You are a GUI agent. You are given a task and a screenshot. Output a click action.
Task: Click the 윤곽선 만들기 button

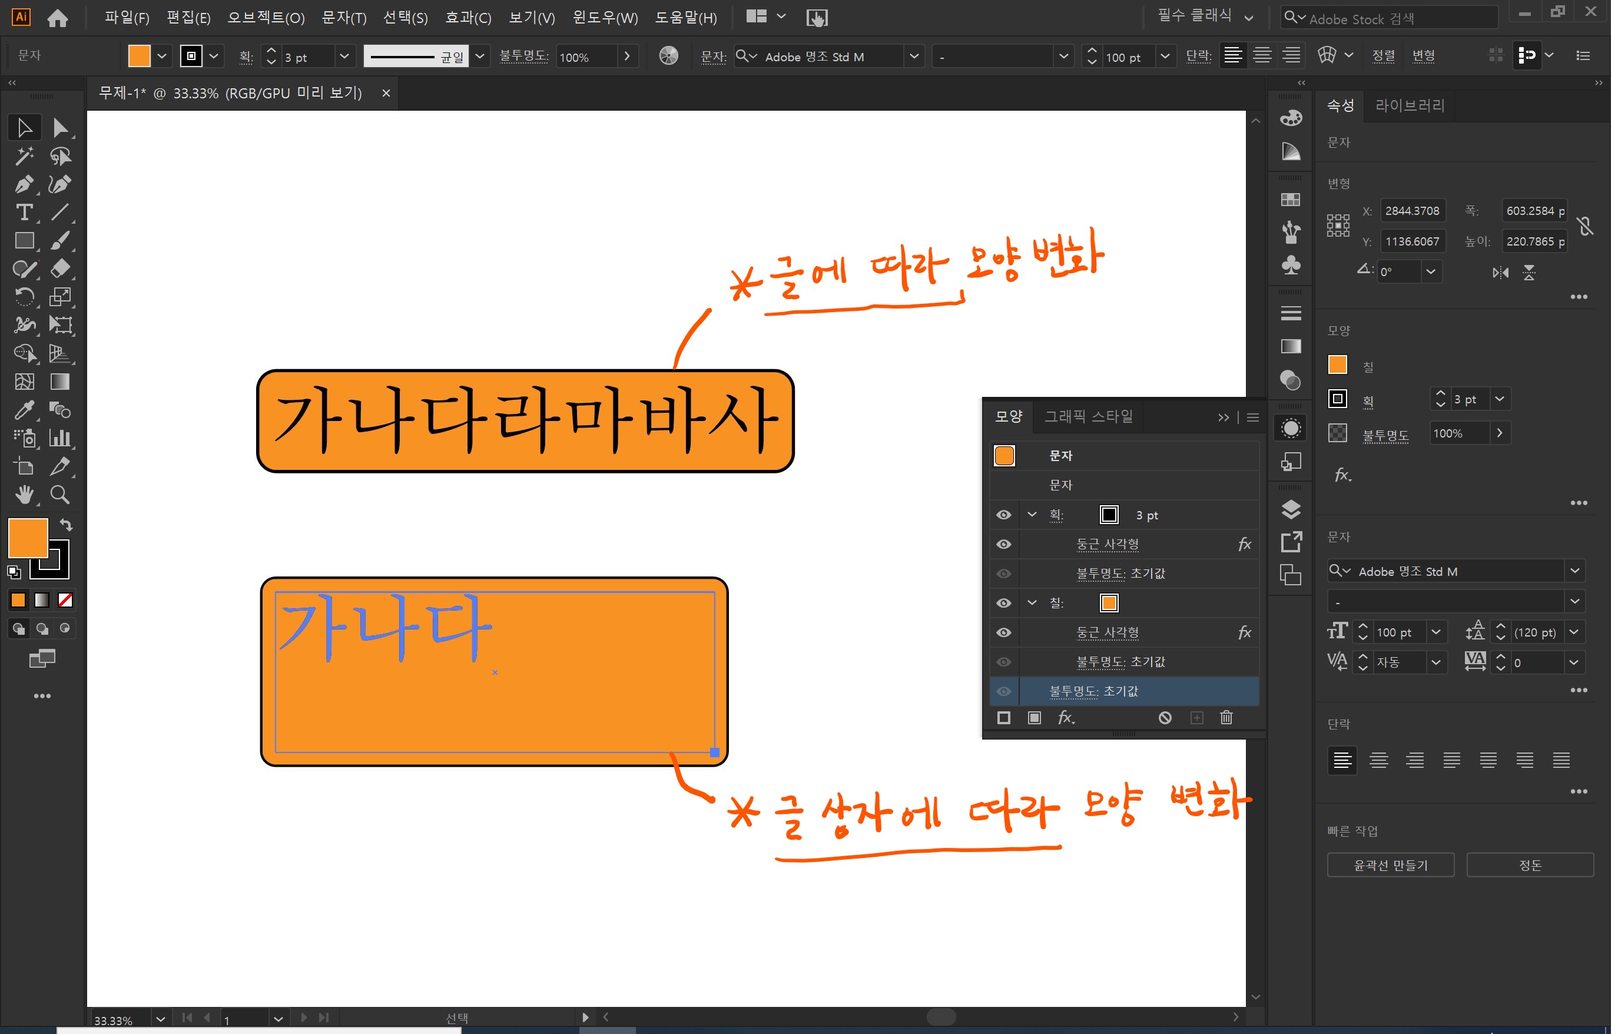[1390, 864]
